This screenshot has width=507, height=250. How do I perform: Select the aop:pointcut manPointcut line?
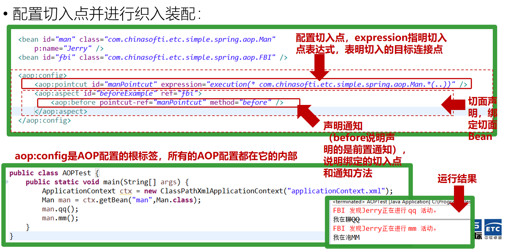(246, 84)
